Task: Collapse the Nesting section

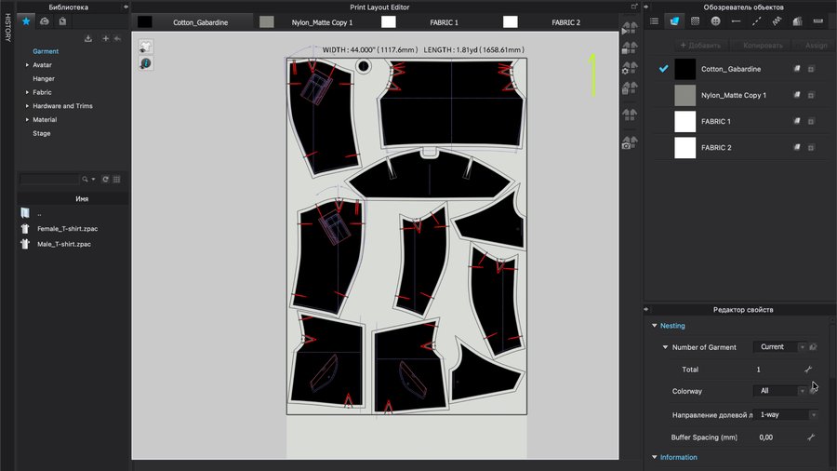Action: (654, 326)
